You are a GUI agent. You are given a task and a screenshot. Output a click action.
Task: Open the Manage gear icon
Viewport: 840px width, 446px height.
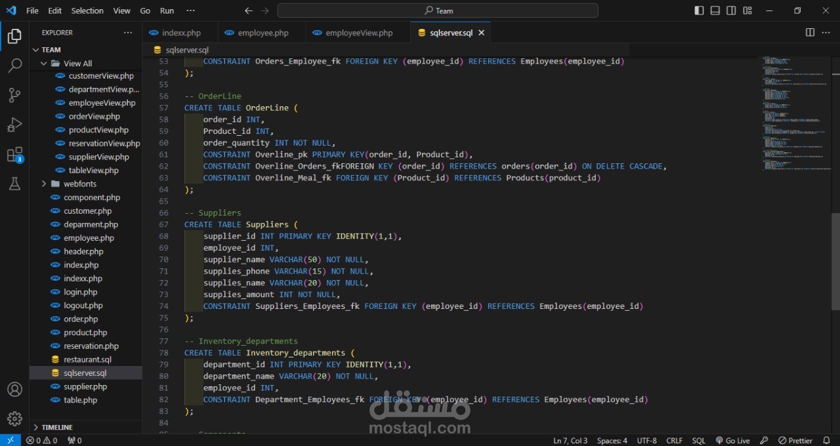[x=14, y=418]
